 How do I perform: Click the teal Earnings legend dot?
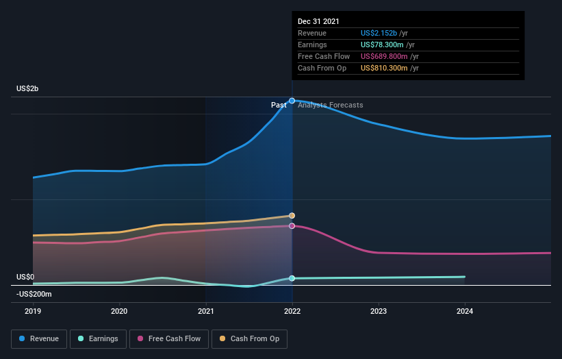81,338
